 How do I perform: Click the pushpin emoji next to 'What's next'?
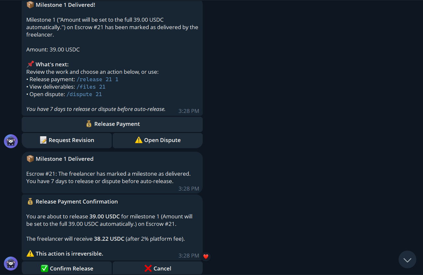point(30,64)
